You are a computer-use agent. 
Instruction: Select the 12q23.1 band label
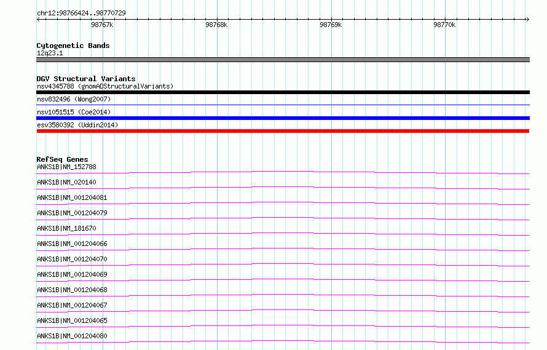click(50, 53)
